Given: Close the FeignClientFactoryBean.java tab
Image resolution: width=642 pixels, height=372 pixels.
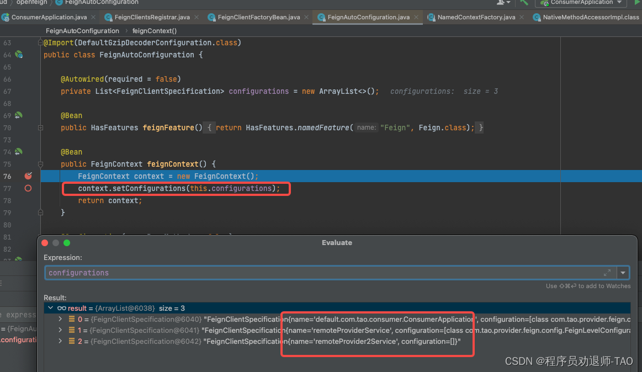Looking at the screenshot, I should click(306, 17).
